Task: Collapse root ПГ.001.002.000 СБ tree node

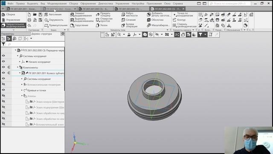Action: tap(15, 50)
